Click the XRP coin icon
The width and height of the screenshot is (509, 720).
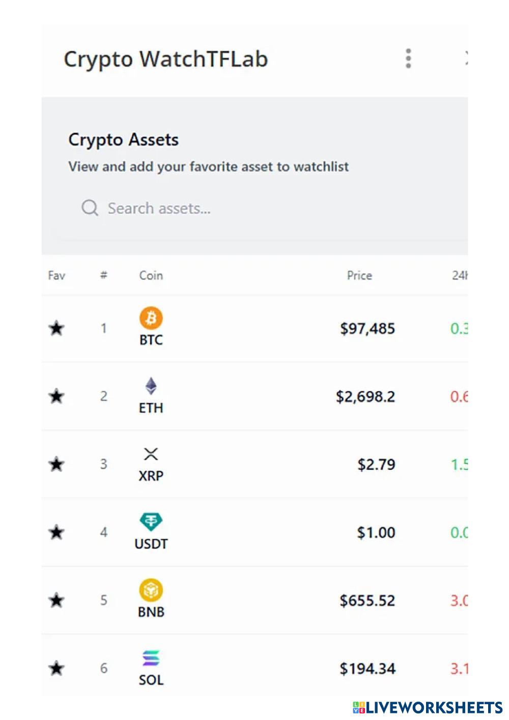pyautogui.click(x=151, y=454)
